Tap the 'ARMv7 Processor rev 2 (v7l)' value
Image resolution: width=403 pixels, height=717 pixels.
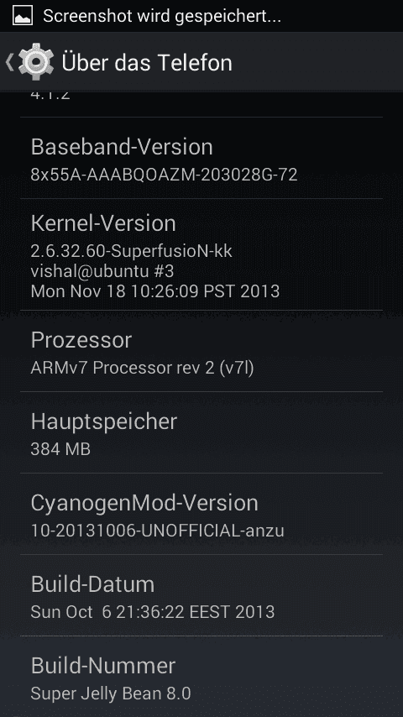[x=142, y=368]
